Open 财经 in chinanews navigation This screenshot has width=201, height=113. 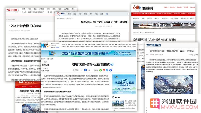48,9
